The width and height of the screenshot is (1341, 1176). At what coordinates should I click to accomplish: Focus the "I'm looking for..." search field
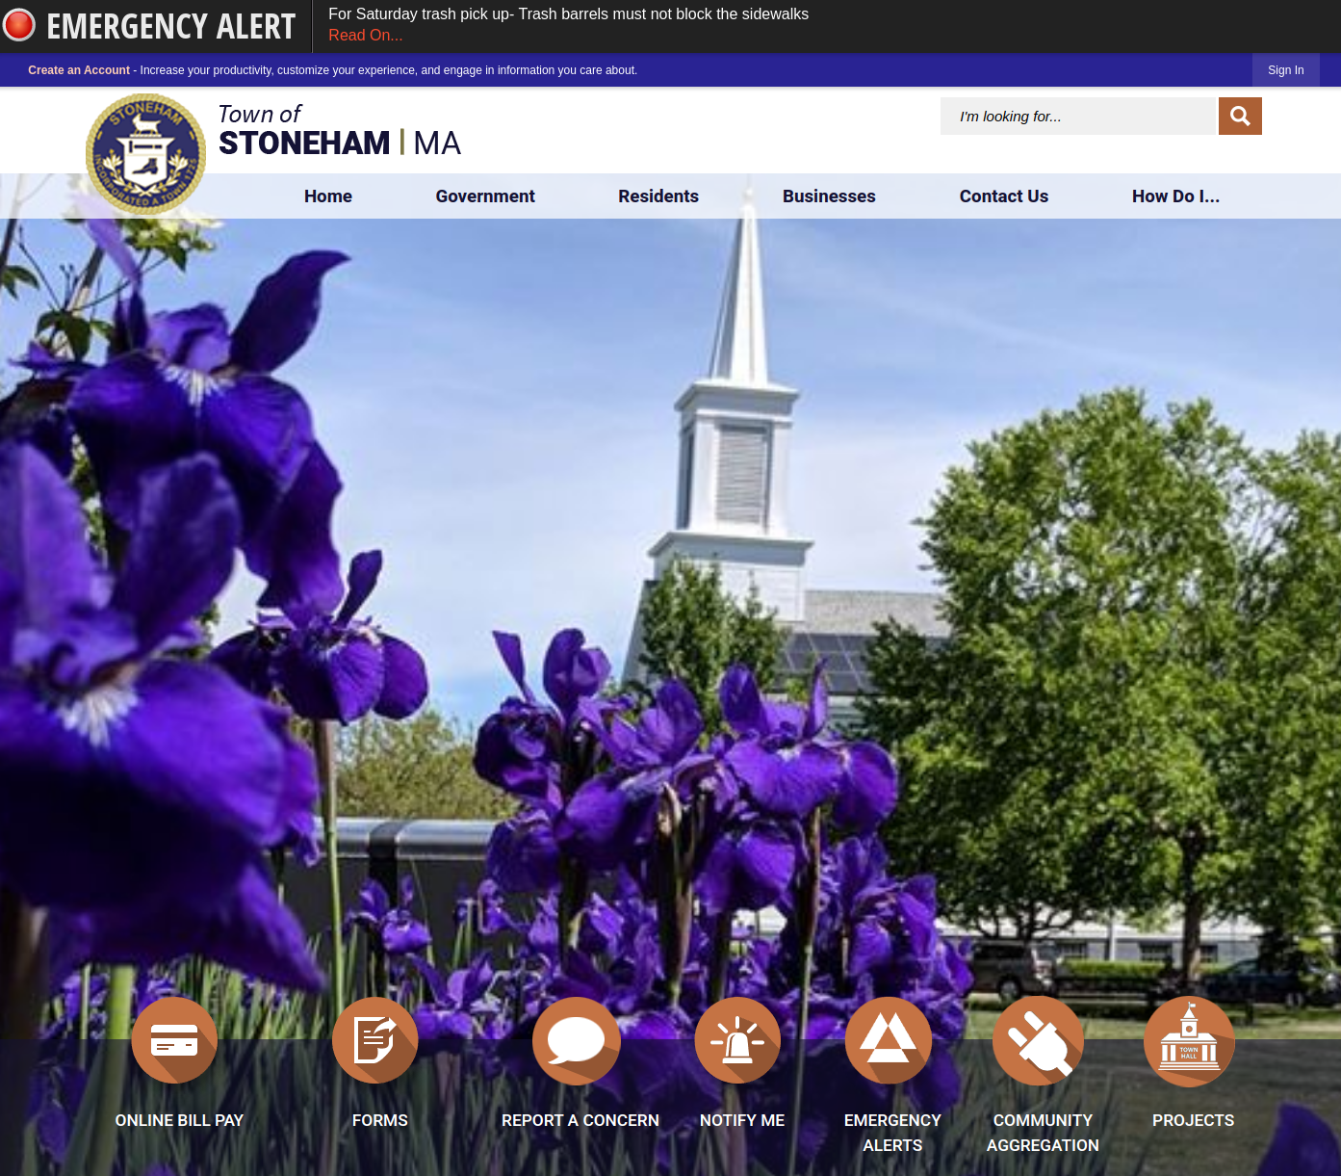tap(1076, 117)
